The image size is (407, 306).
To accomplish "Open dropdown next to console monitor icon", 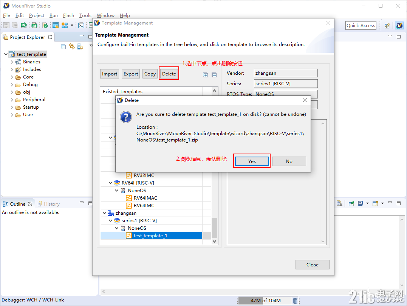I will pyautogui.click(x=367, y=203).
